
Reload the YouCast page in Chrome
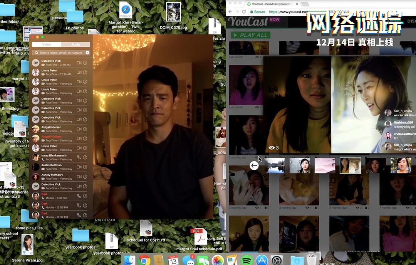[244, 12]
